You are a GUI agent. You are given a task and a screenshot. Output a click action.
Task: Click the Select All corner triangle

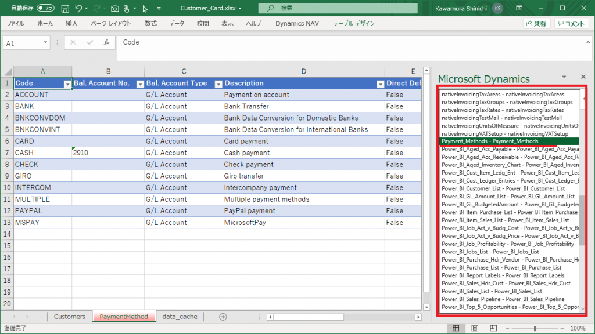pos(7,71)
